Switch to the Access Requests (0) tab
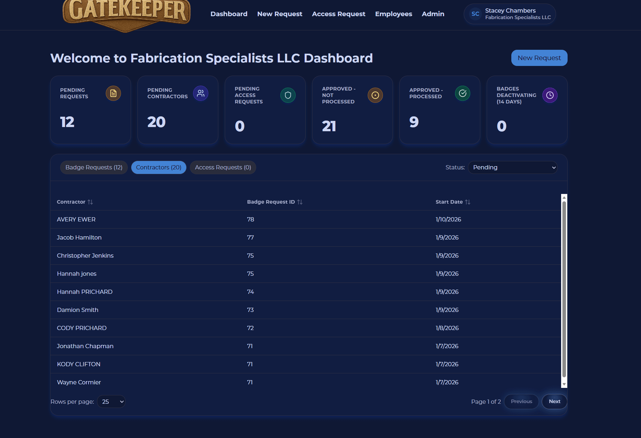 coord(223,167)
